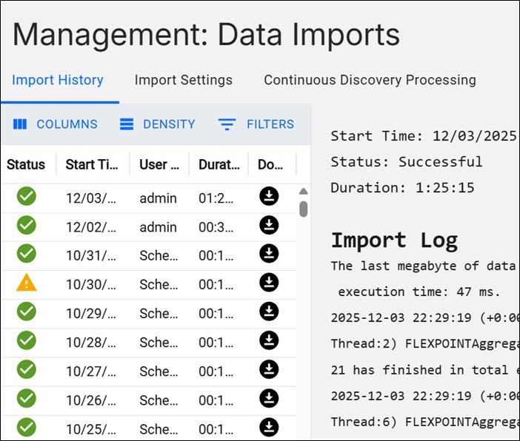Select the 10/30 start time cell
The height and width of the screenshot is (441, 520).
(x=91, y=285)
